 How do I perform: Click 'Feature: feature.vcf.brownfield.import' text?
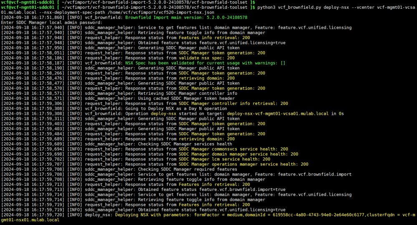tap(303, 174)
